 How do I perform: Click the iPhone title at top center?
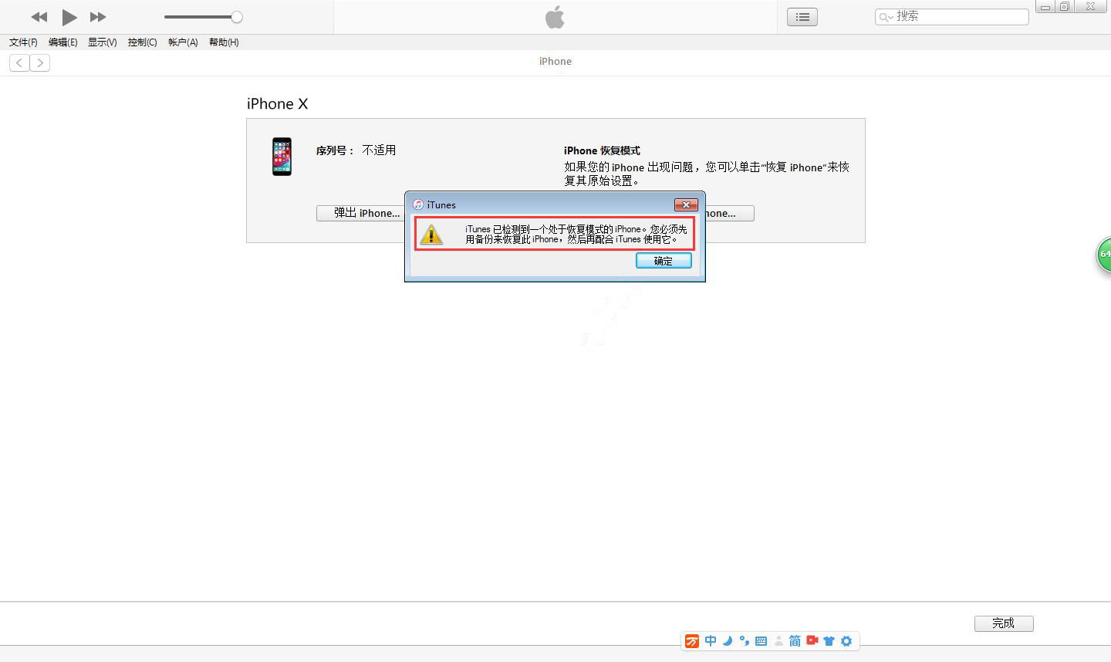555,61
